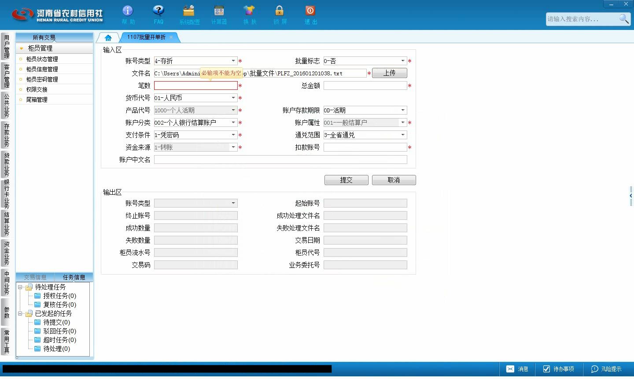Open the Help (帮助) icon

128,15
